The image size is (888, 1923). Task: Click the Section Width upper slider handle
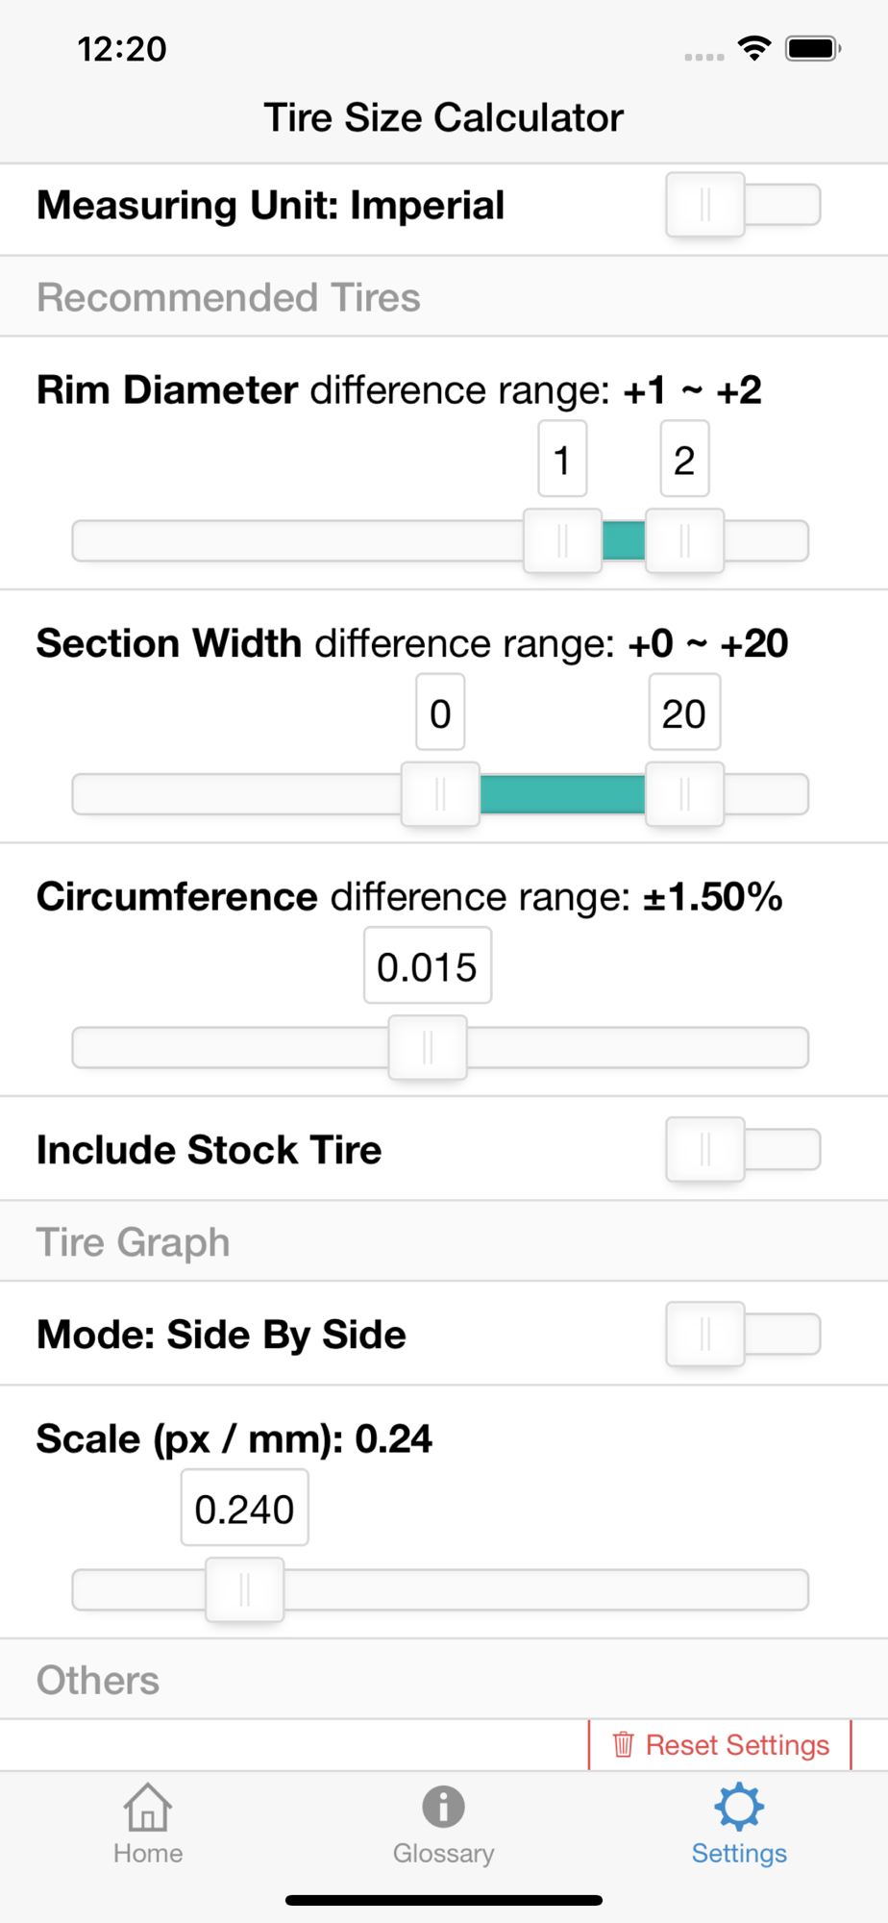684,794
